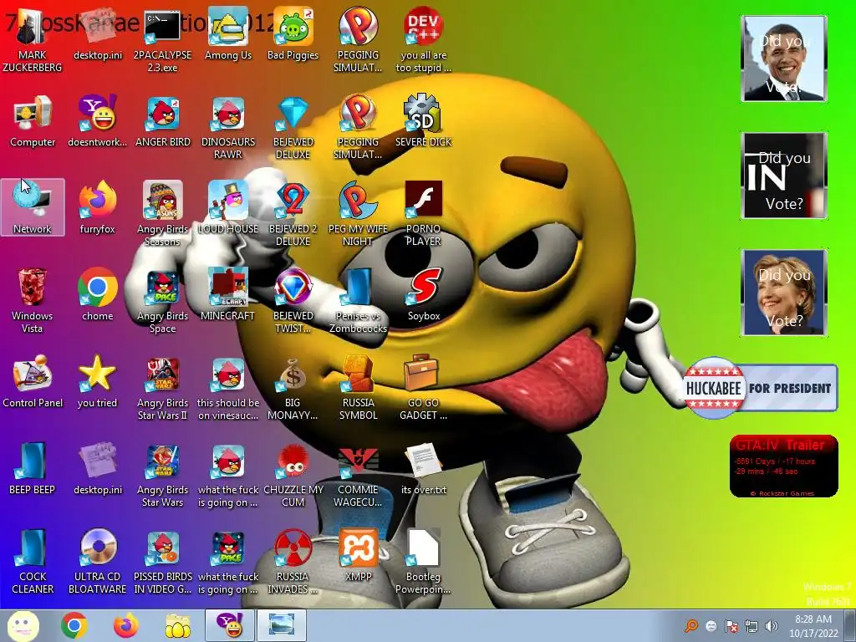Select the Yahoo 'doesntwork' messenger icon
Viewport: 856px width, 642px height.
point(97,121)
